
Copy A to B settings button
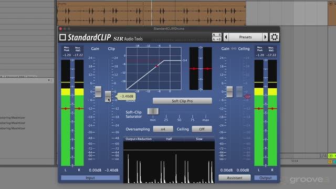pyautogui.click(x=217, y=39)
